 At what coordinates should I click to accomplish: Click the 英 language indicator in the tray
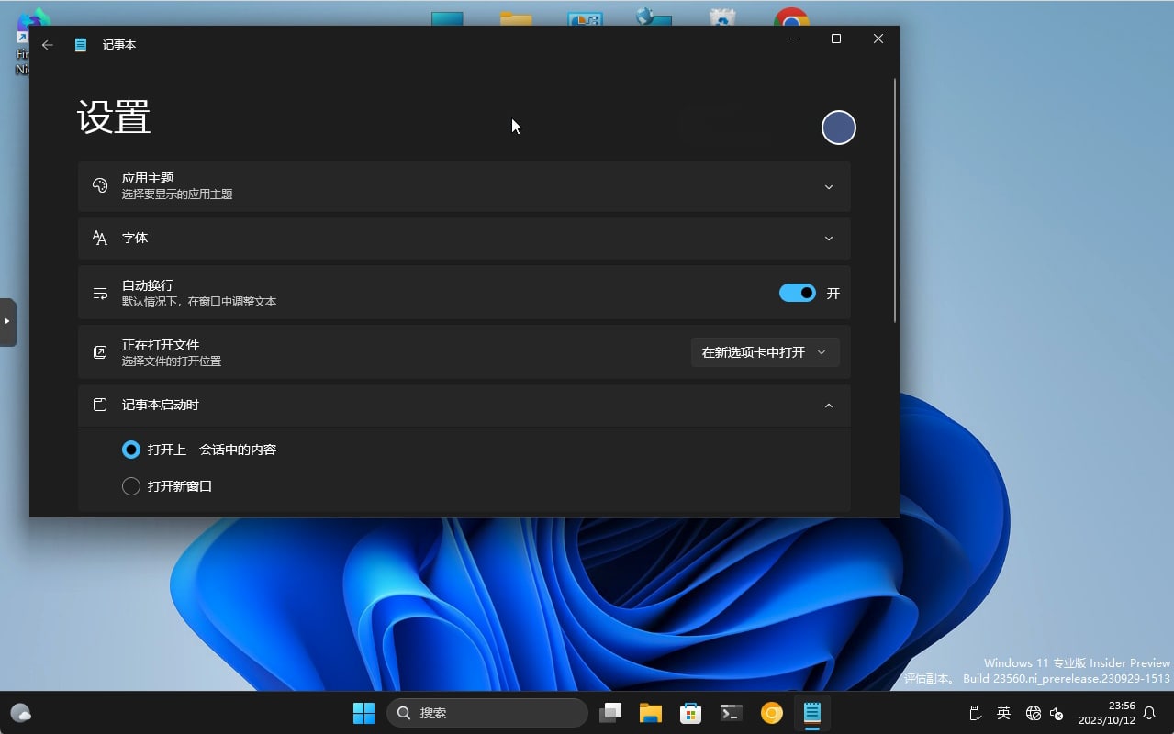click(1003, 713)
